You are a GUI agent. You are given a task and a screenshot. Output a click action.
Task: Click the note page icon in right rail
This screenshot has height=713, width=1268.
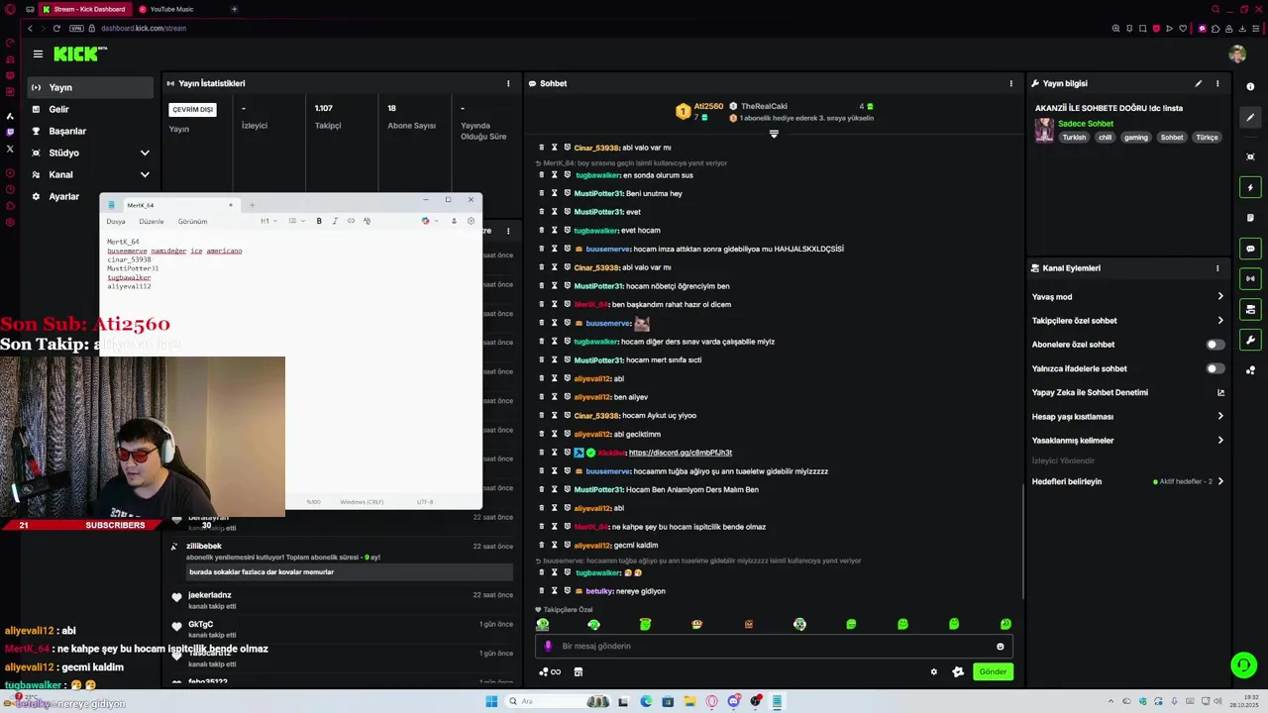pos(1250,218)
